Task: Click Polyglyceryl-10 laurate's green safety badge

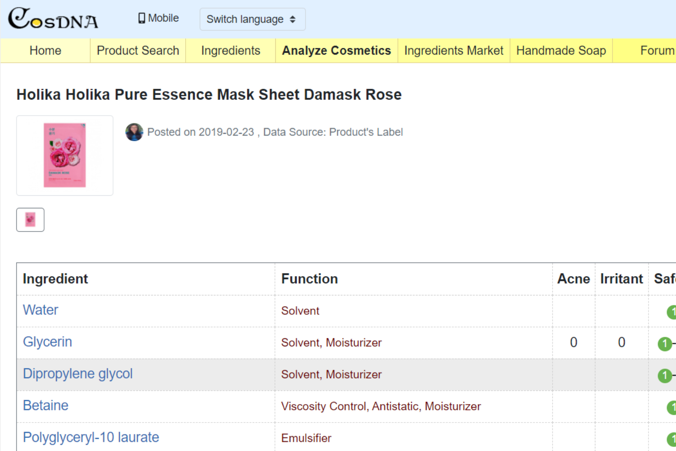Action: pyautogui.click(x=671, y=439)
